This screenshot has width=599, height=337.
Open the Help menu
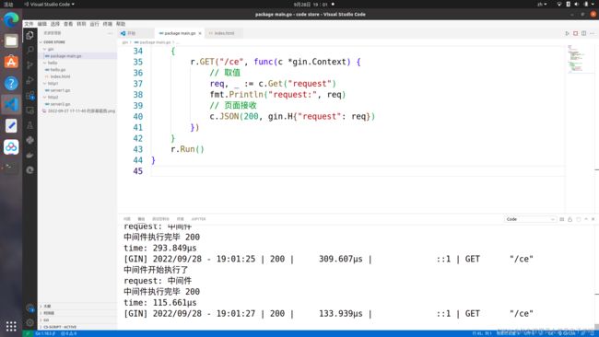pos(121,24)
